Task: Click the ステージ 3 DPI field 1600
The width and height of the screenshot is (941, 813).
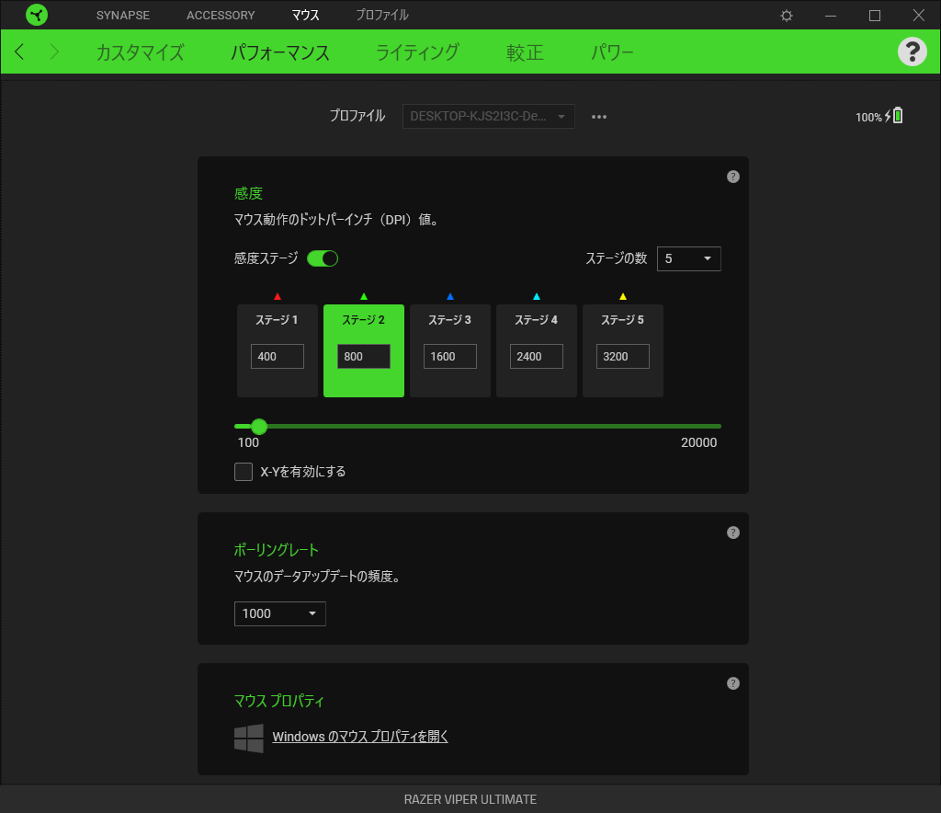Action: tap(450, 357)
